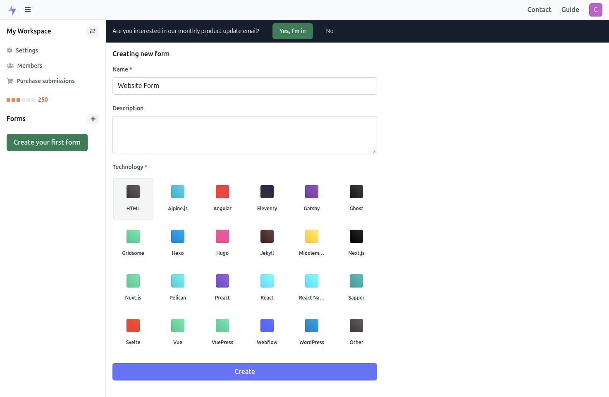Click the plus icon next to Forms
This screenshot has width=609, height=397.
pos(93,119)
